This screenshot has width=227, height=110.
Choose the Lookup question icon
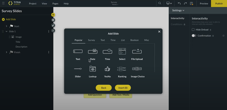[x=93, y=69]
